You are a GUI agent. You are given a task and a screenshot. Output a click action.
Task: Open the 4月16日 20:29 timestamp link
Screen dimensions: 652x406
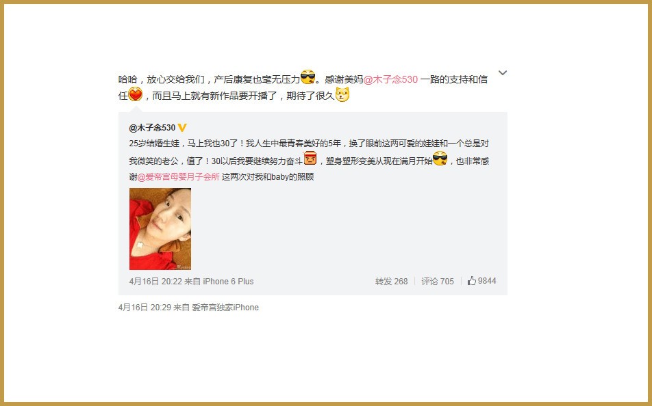[x=145, y=308]
